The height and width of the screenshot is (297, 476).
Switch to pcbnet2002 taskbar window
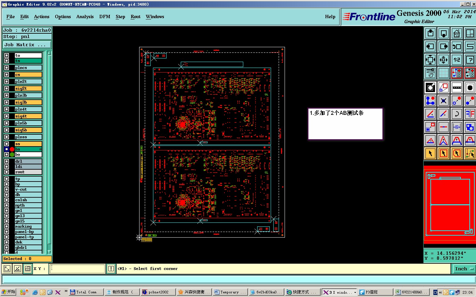pos(158,292)
